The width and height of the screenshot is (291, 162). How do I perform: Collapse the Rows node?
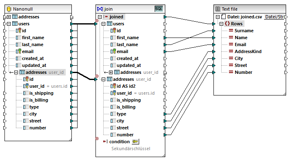221,24
